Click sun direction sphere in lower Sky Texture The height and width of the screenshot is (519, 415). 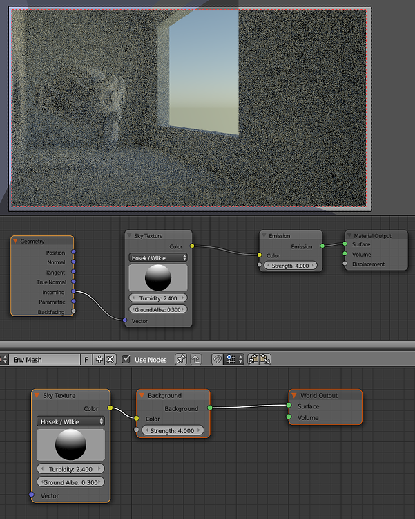coord(70,444)
